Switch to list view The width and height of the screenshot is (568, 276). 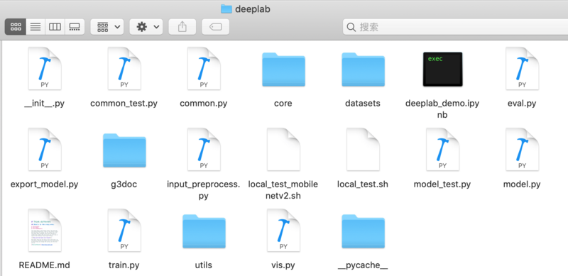[x=35, y=27]
